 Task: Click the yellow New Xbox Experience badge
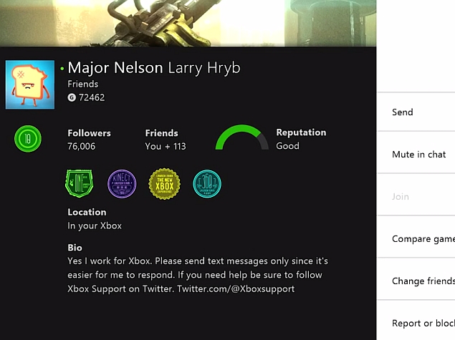(164, 184)
